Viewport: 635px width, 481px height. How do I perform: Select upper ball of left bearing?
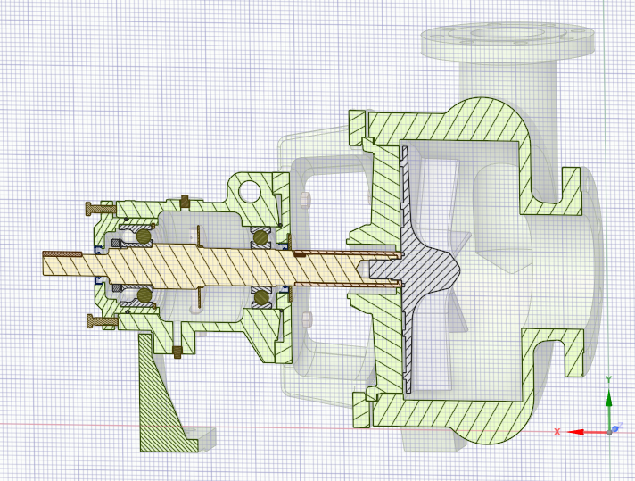point(142,236)
